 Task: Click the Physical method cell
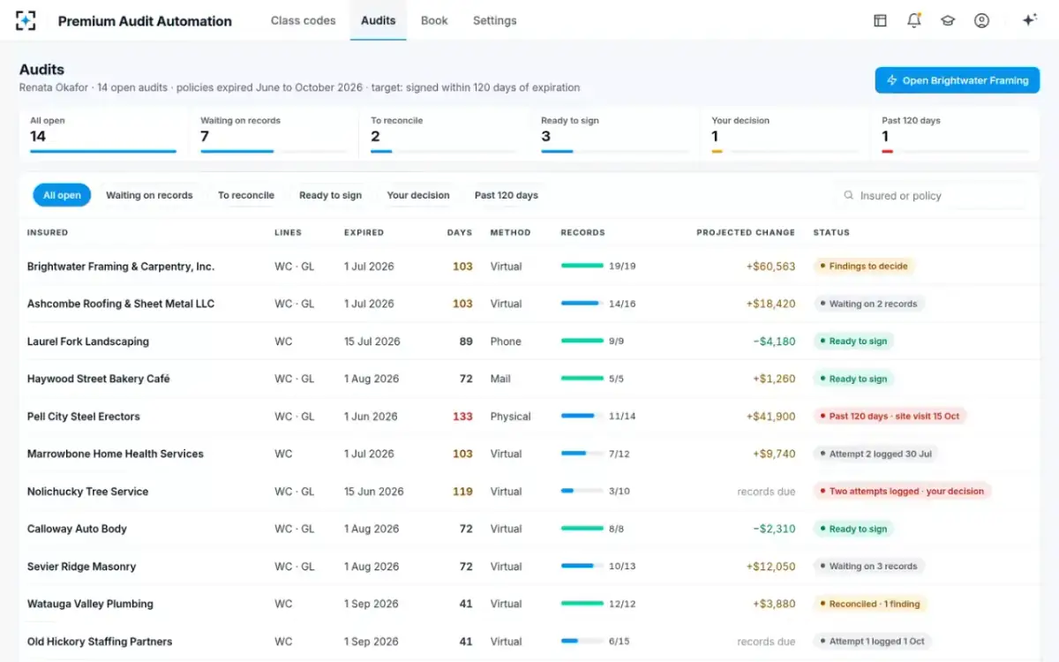pyautogui.click(x=510, y=416)
